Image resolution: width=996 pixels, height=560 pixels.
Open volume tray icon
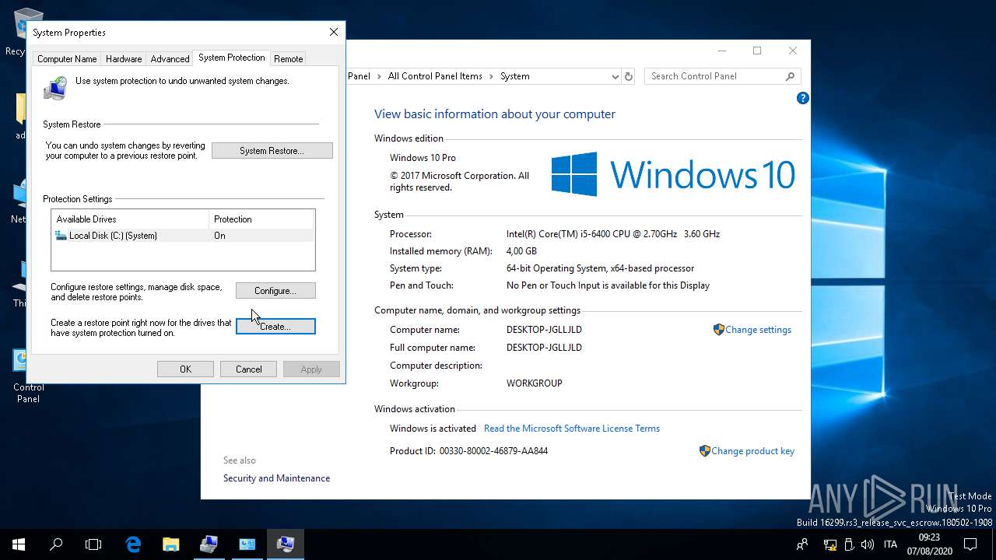point(866,544)
